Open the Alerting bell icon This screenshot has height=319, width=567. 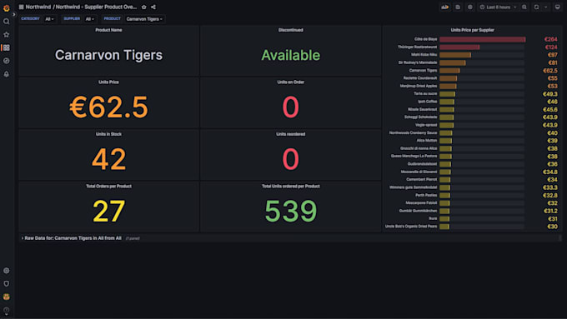tap(7, 73)
